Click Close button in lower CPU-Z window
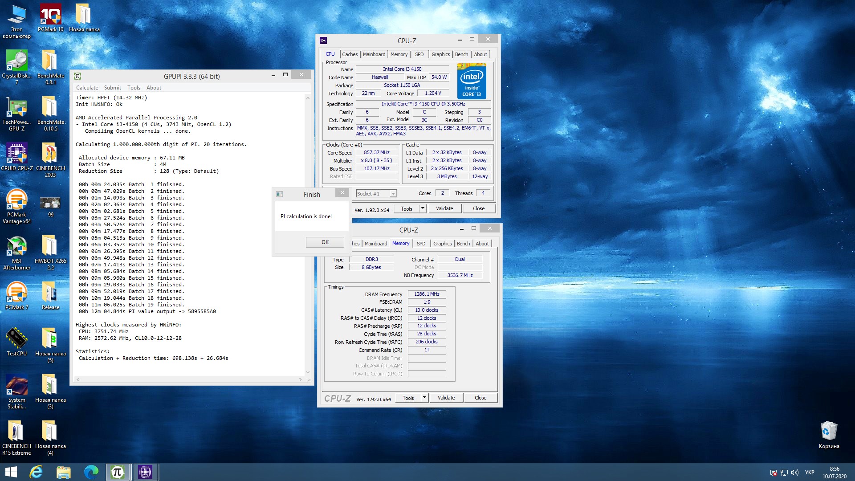The image size is (855, 481). tap(480, 398)
